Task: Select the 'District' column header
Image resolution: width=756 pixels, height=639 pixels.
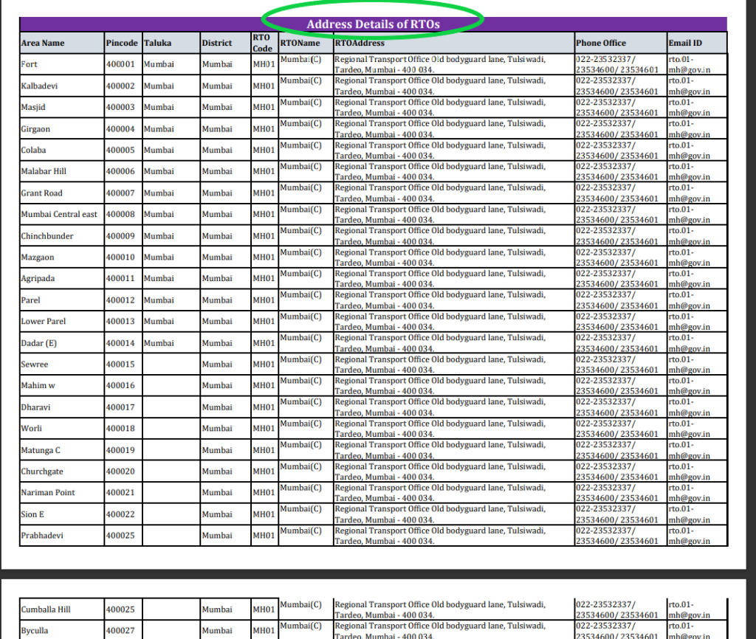Action: 217,43
